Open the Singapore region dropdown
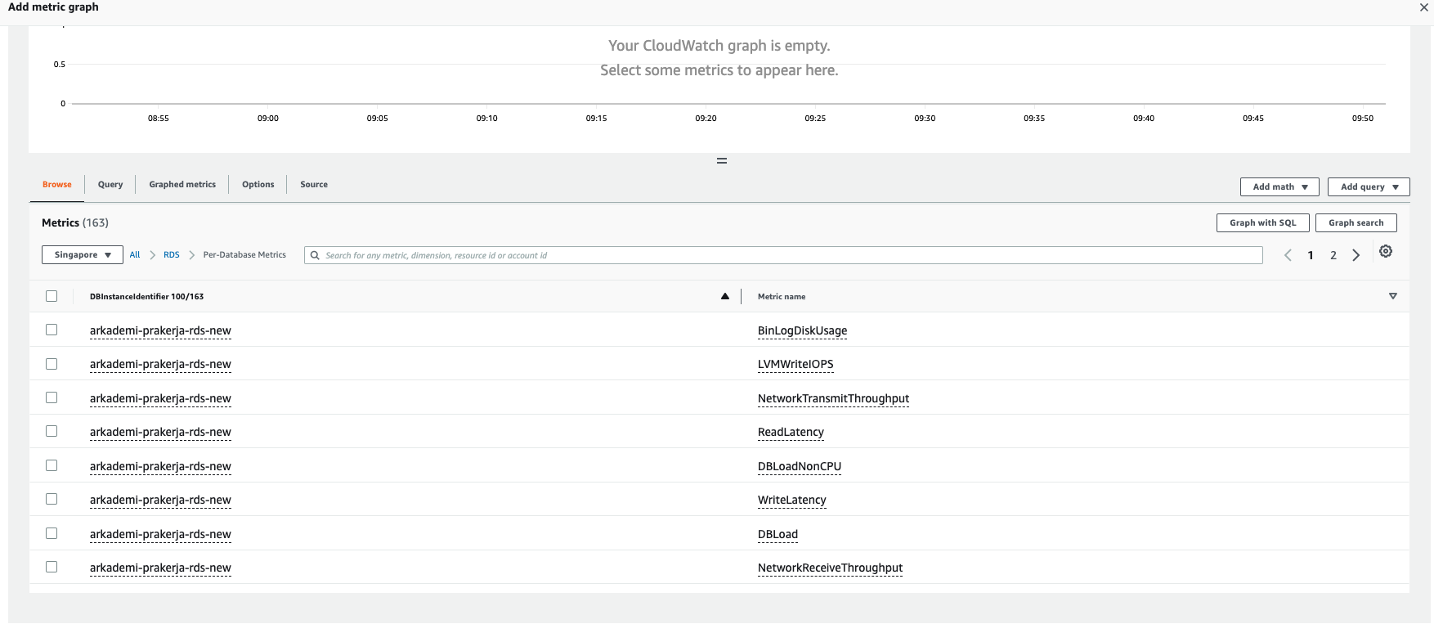Image resolution: width=1434 pixels, height=633 pixels. [83, 255]
